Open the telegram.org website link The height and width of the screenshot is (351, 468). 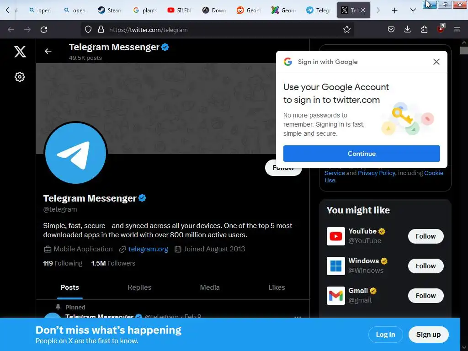pyautogui.click(x=149, y=249)
